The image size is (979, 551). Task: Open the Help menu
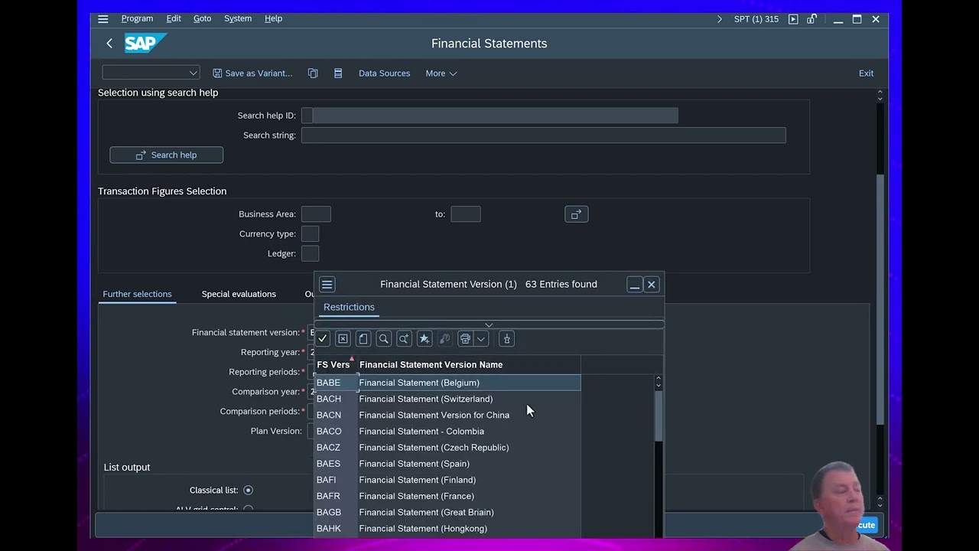273,18
